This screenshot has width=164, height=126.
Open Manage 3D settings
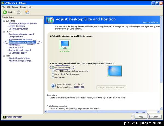tap(16, 26)
